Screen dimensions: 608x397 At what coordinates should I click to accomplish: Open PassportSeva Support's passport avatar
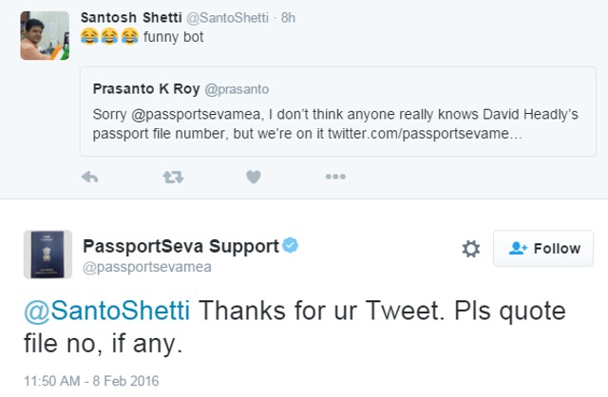coord(47,255)
